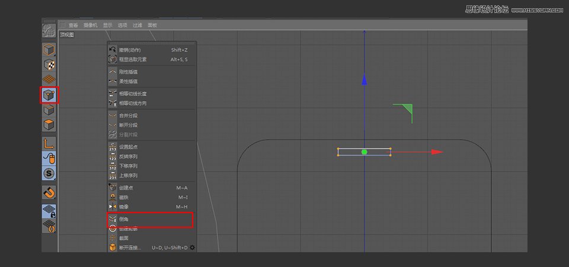Toggle Locked Workplane grid-with-padlock icon
Image resolution: width=569 pixels, height=267 pixels.
coord(49,211)
